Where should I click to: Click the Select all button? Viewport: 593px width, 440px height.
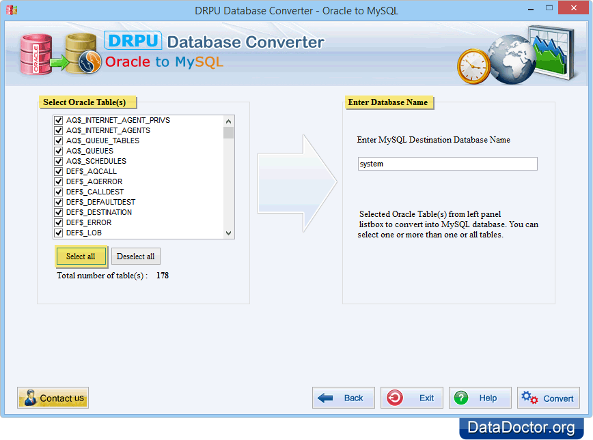click(81, 256)
